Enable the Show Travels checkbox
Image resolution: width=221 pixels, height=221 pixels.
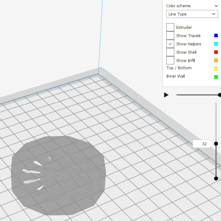(170, 36)
